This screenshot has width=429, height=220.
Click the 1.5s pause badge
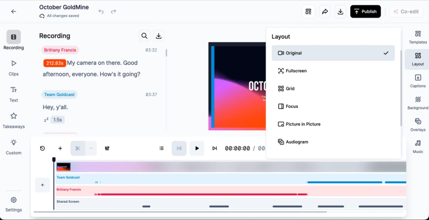pos(57,120)
